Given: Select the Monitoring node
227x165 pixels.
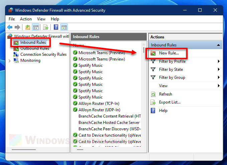Looking at the screenshot, I should [30, 60].
